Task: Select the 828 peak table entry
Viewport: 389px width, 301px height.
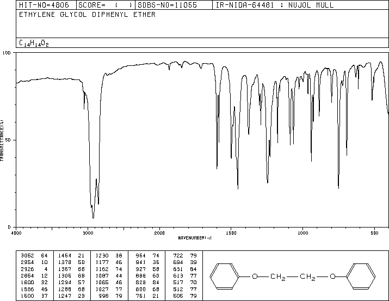Action: (x=147, y=282)
